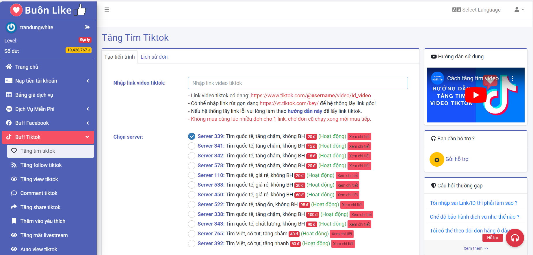This screenshot has width=533, height=255.
Task: Open the hướng dẫn này link
Action: 304,111
